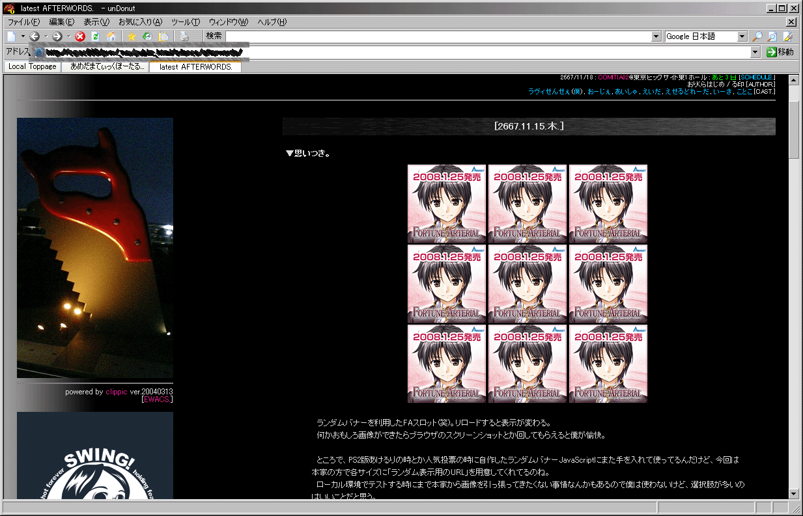
Task: Open browsing history icon in toolbar
Action: (147, 36)
